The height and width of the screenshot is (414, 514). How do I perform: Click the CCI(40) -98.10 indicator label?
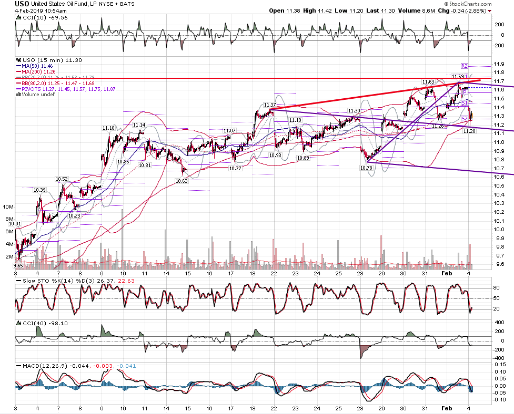[43, 323]
